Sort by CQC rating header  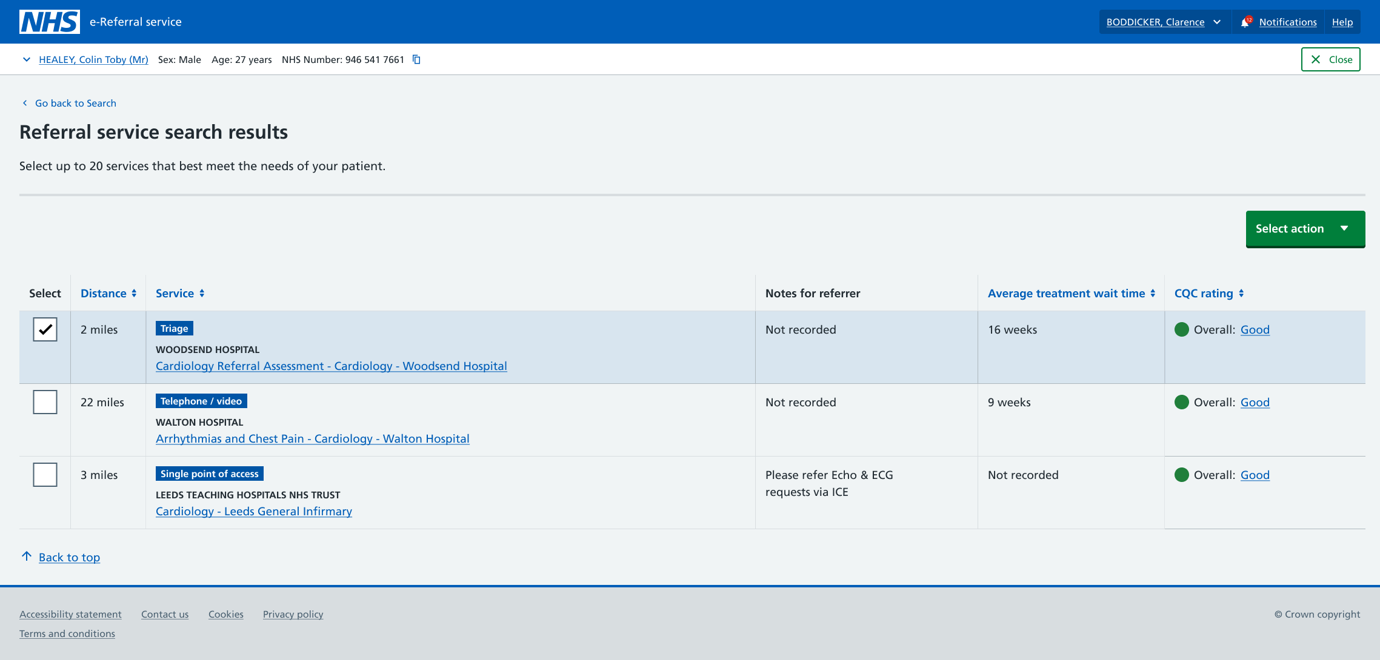pyautogui.click(x=1208, y=293)
